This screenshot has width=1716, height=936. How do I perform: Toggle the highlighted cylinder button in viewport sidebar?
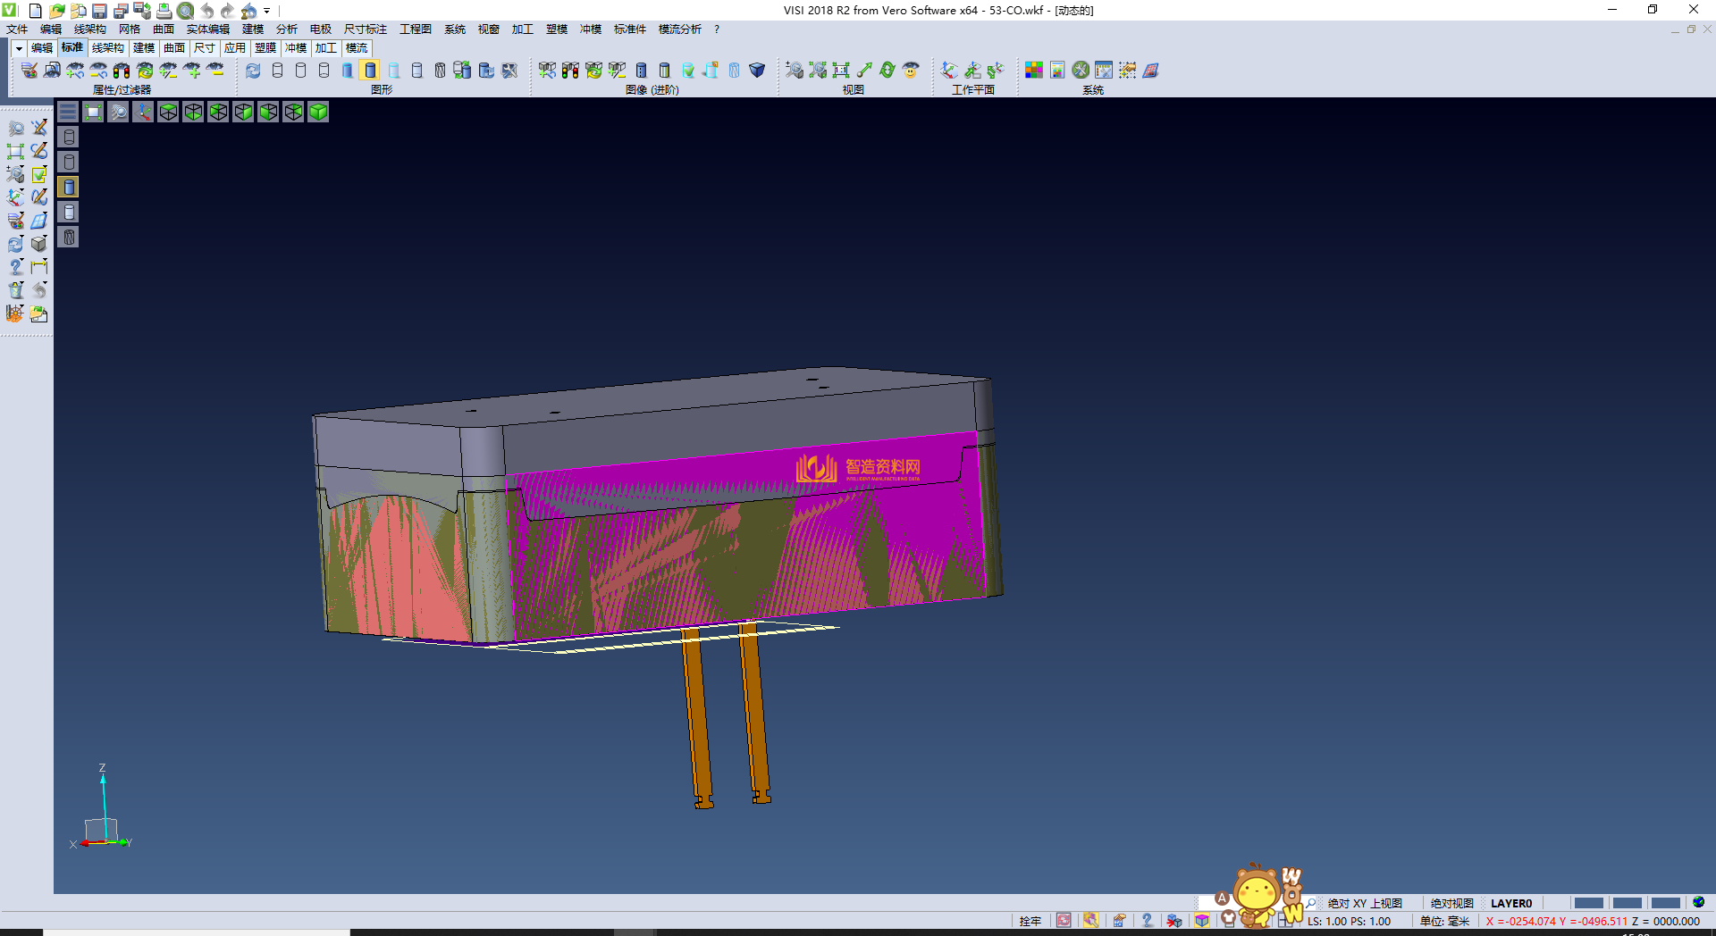[x=69, y=187]
